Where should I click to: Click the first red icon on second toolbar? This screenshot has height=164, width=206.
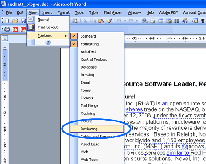tap(15, 29)
